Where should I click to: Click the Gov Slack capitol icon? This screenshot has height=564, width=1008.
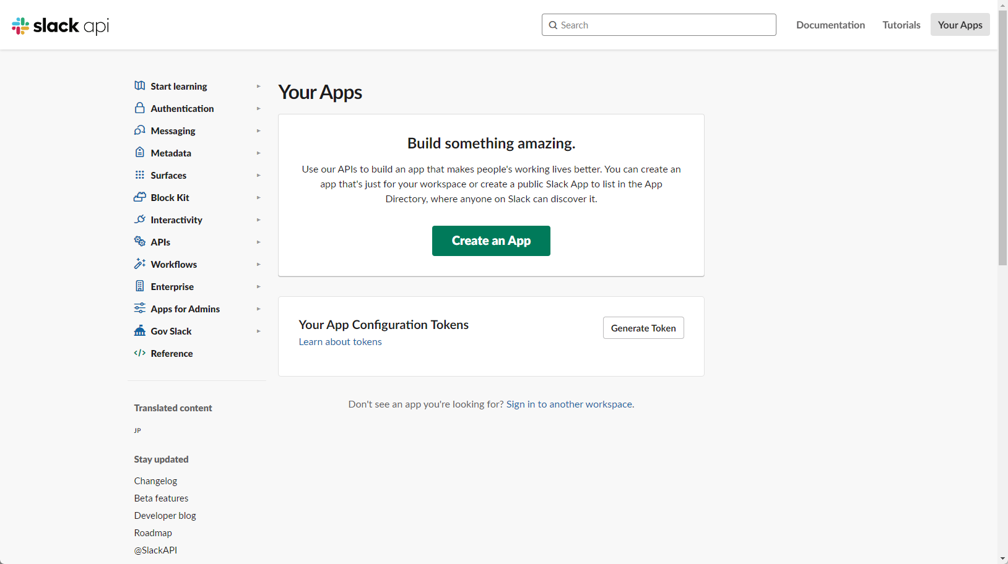click(140, 330)
